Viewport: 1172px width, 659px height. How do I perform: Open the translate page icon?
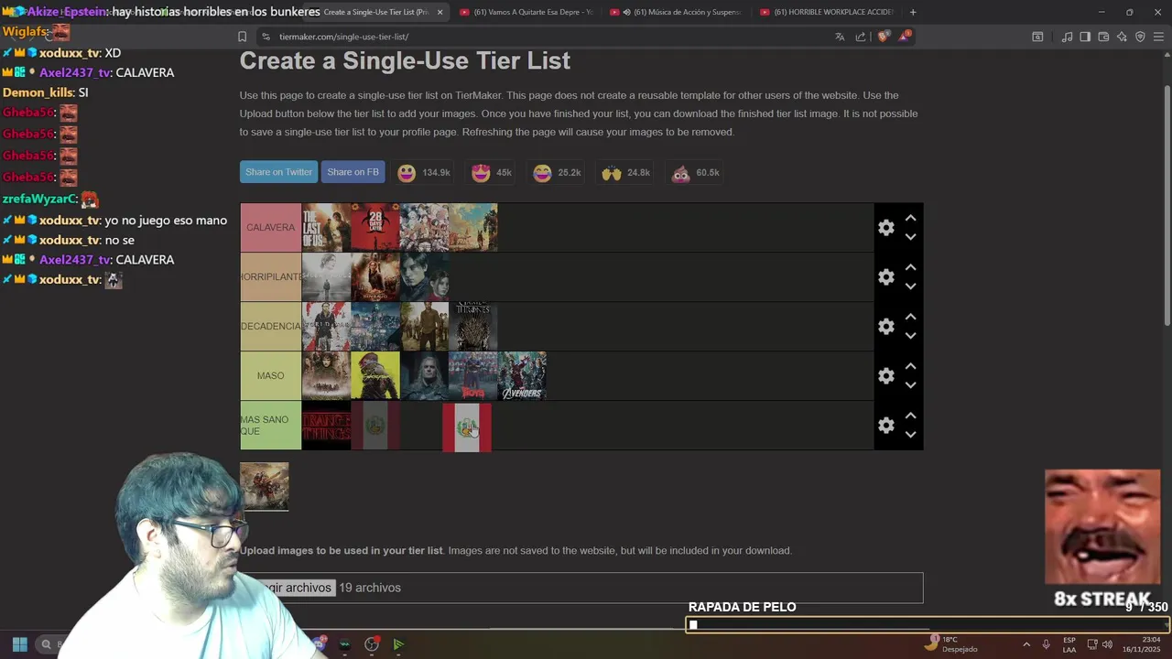(x=840, y=37)
